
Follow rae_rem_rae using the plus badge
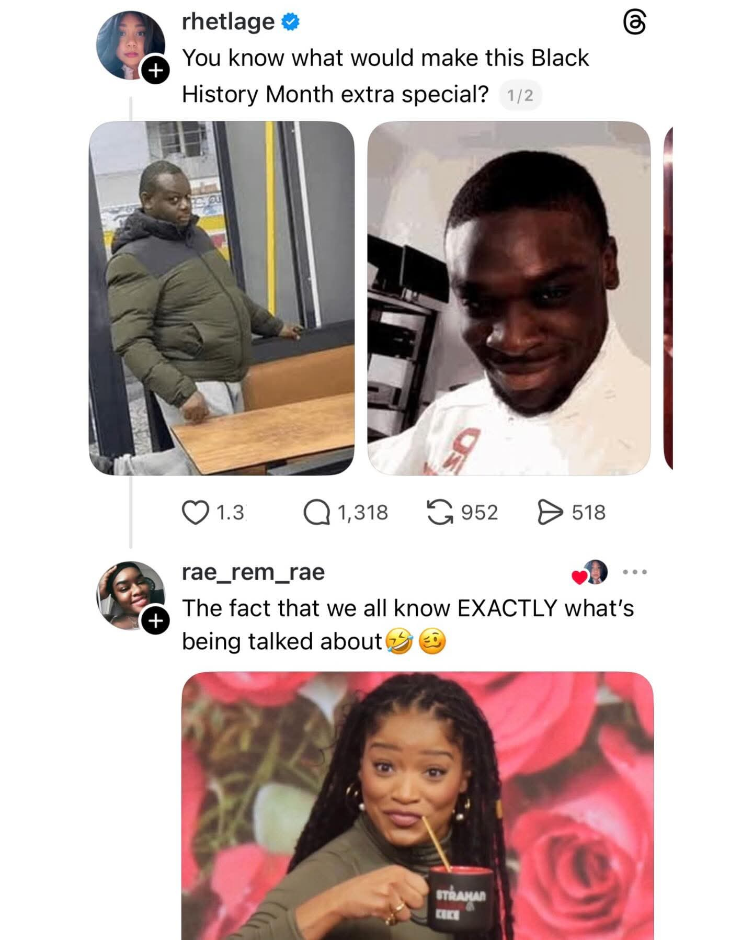click(x=155, y=621)
